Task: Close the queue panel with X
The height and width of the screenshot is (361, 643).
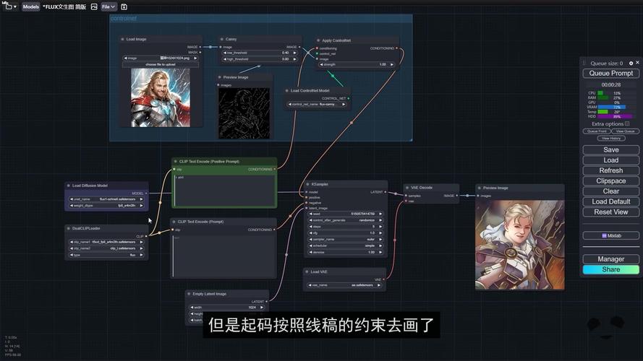Action: pos(637,63)
